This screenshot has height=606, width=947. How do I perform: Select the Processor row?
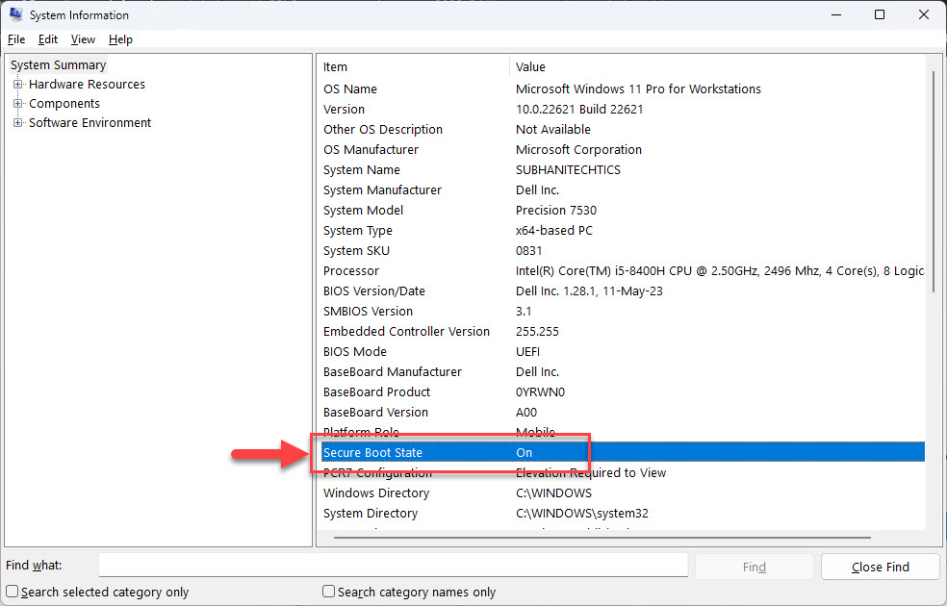coord(623,271)
